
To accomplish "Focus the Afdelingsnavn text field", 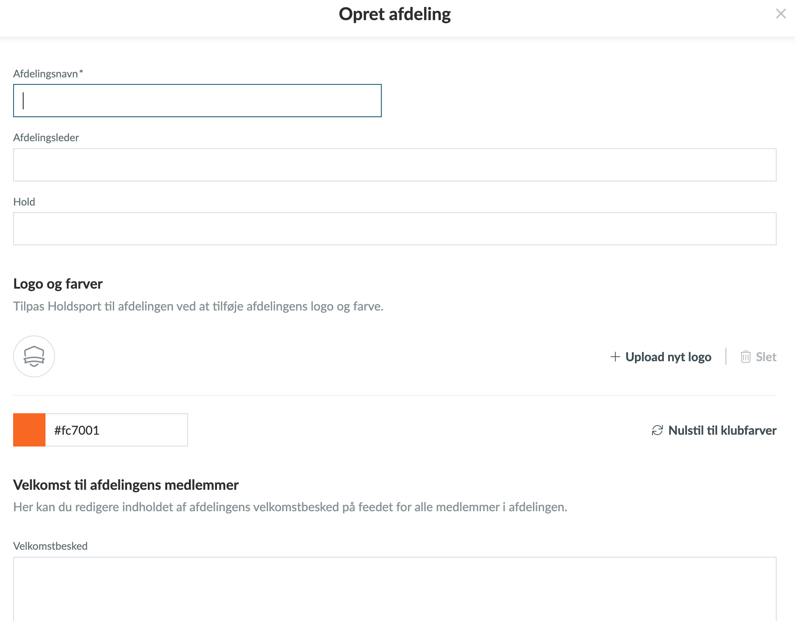I will [x=197, y=101].
